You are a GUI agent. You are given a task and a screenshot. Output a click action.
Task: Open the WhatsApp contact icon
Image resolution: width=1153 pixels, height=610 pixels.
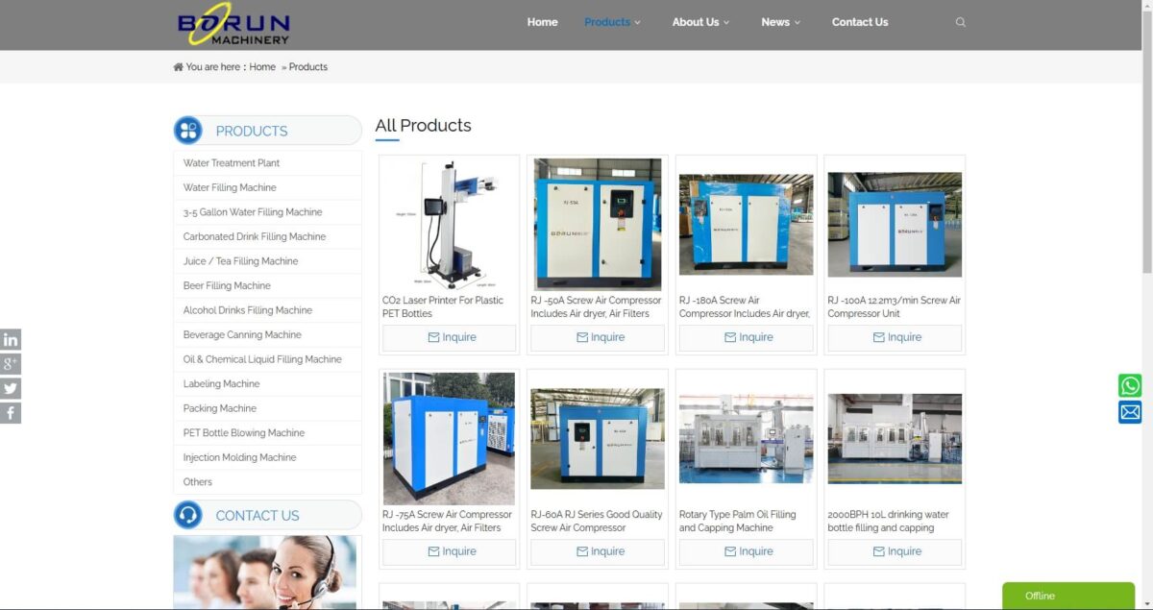[x=1130, y=385]
